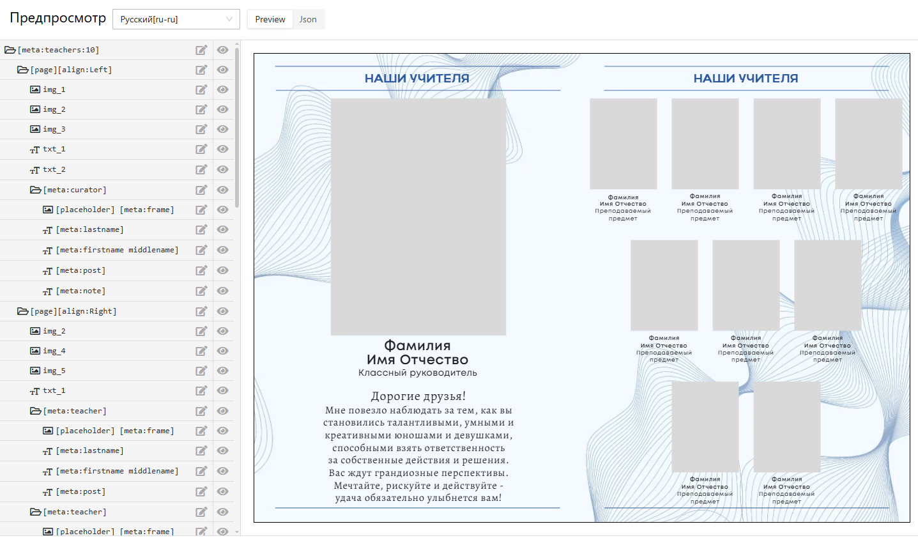
Task: Select the [page][align:Right] tree item
Action: click(73, 311)
